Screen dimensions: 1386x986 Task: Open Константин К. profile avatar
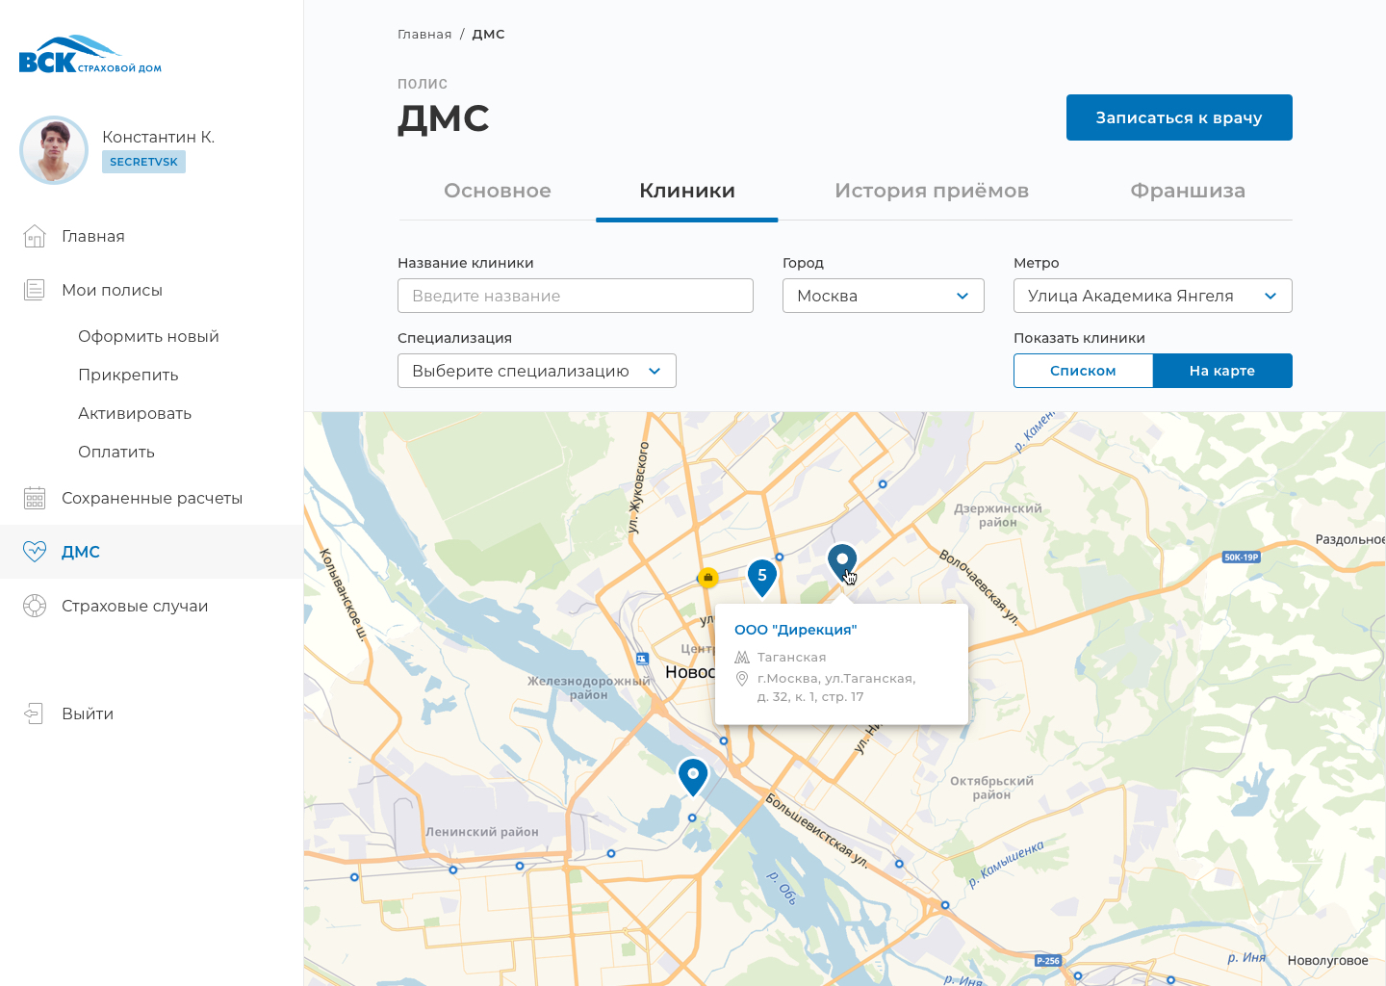(x=54, y=150)
